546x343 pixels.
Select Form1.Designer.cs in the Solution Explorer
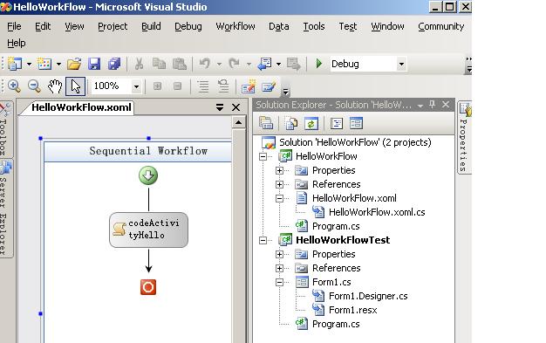coord(368,296)
